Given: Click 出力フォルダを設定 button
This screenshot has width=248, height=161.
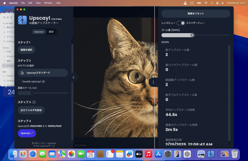Looking at the screenshot, I should [x=31, y=110].
